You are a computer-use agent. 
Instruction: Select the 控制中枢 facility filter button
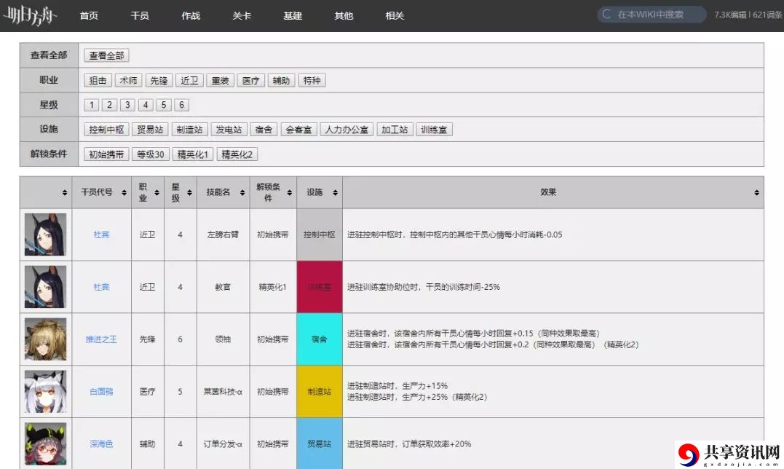(106, 130)
